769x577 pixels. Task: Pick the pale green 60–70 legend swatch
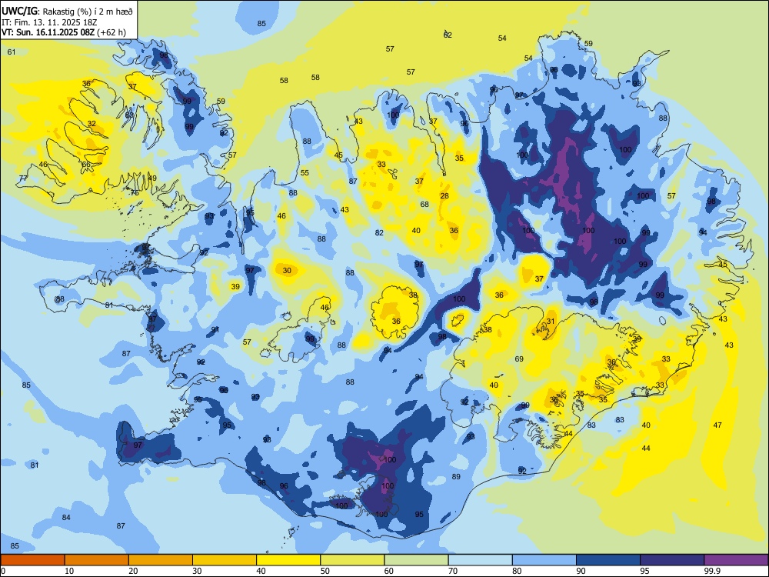pos(416,560)
